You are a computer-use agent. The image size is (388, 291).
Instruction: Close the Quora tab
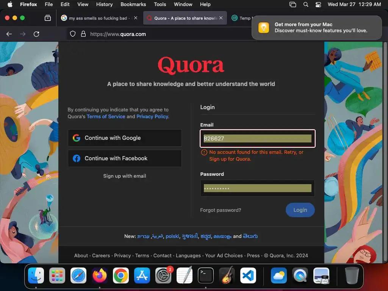(x=221, y=18)
